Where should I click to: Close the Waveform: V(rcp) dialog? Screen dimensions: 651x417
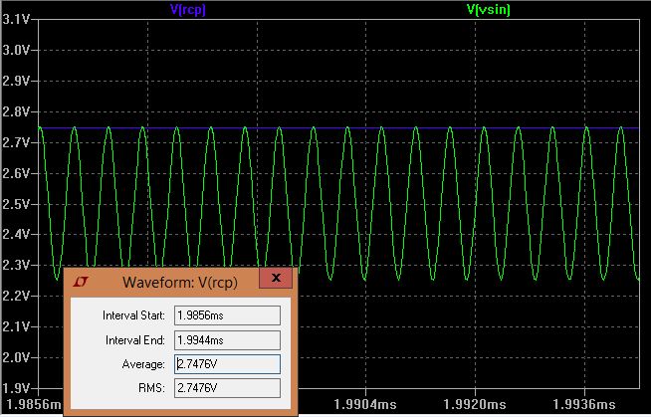[x=276, y=278]
